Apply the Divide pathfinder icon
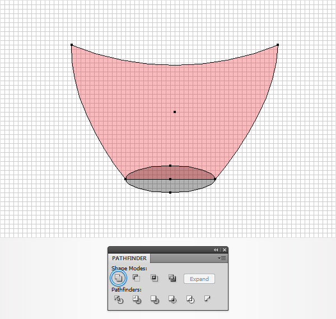336x319 pixels. point(119,299)
